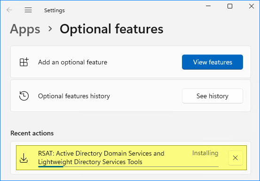Click the Recent actions heading
This screenshot has height=181, width=260.
click(x=32, y=133)
